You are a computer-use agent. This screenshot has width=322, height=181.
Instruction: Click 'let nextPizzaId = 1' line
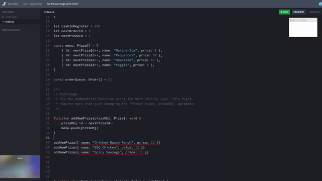click(x=72, y=36)
